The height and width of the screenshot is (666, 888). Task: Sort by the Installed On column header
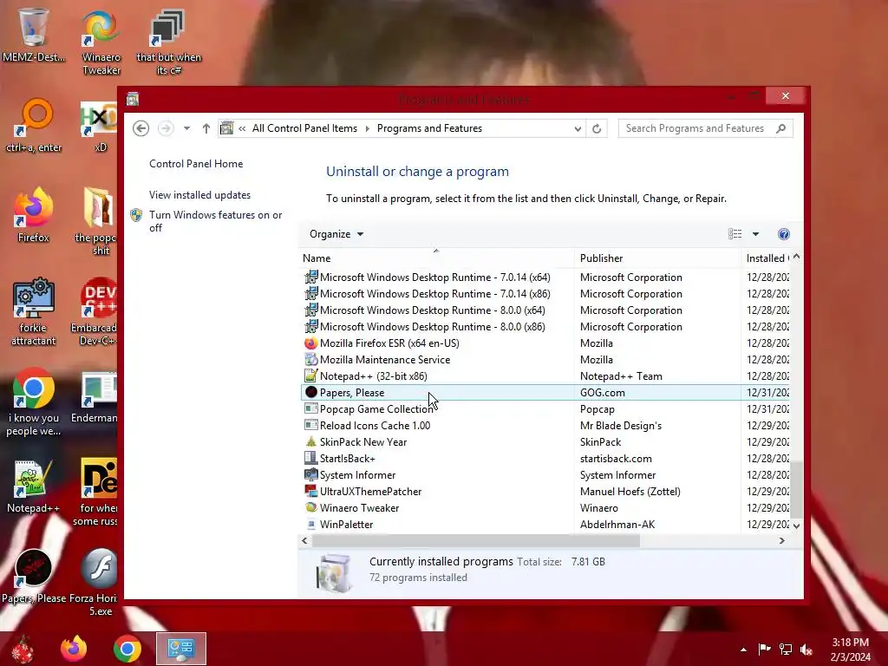click(765, 258)
